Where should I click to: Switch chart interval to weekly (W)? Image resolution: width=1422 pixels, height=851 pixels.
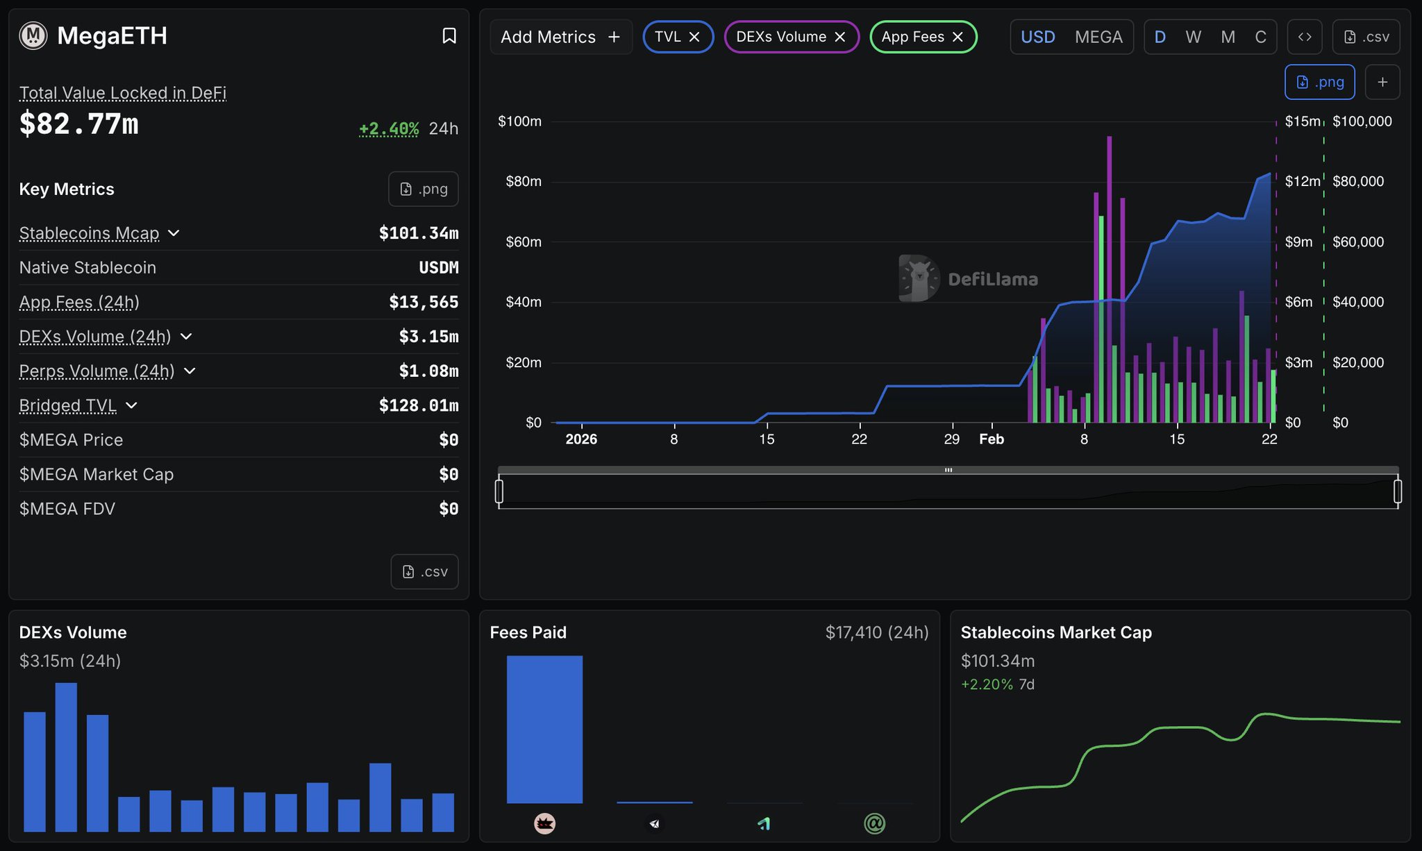coord(1193,37)
